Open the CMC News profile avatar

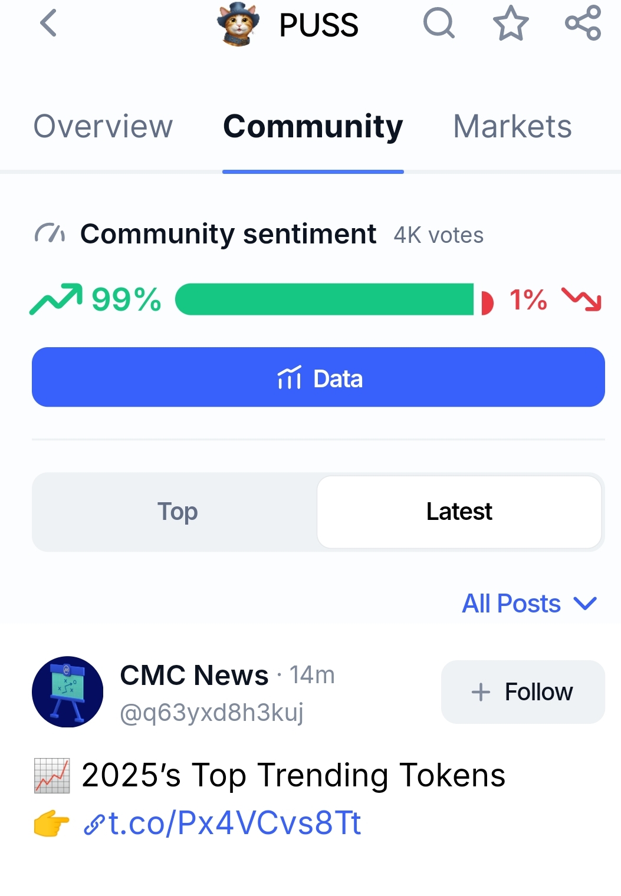[x=68, y=692]
